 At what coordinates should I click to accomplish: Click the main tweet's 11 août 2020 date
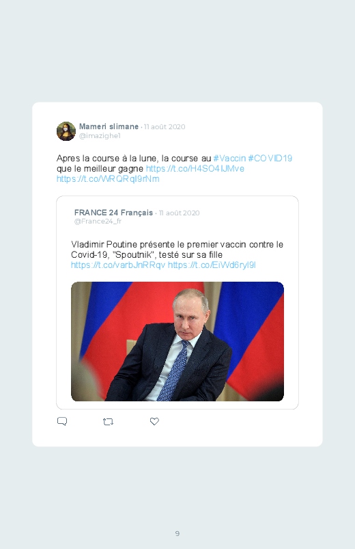[165, 126]
